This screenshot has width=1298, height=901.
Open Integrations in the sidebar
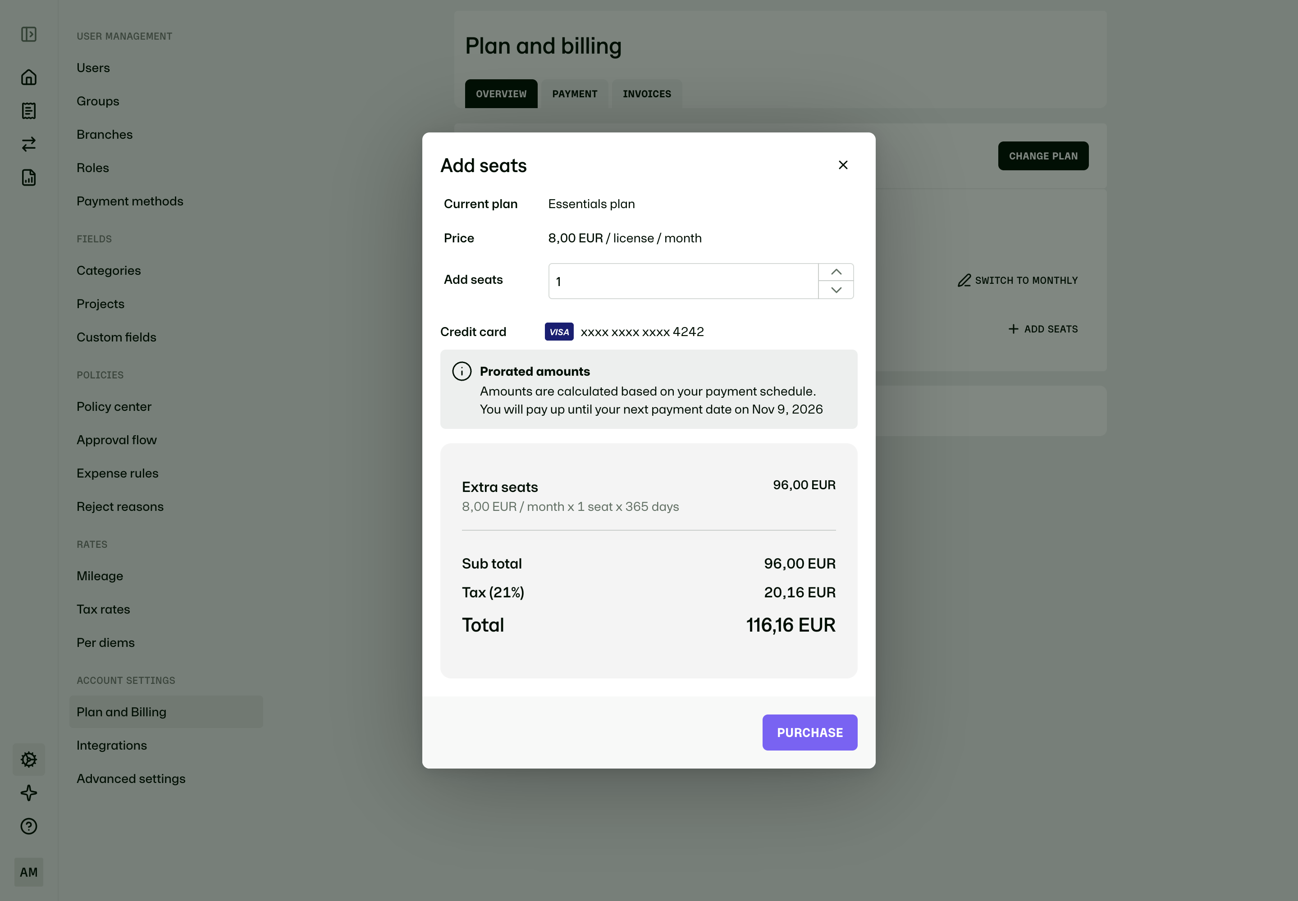coord(111,745)
